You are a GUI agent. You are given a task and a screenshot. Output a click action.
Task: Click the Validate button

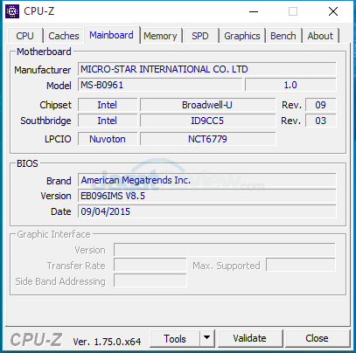click(250, 338)
